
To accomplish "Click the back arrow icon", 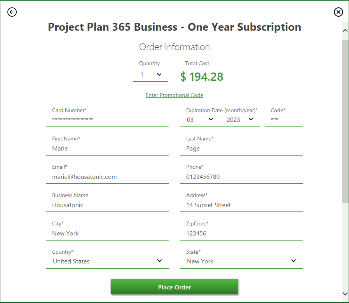I will click(12, 12).
